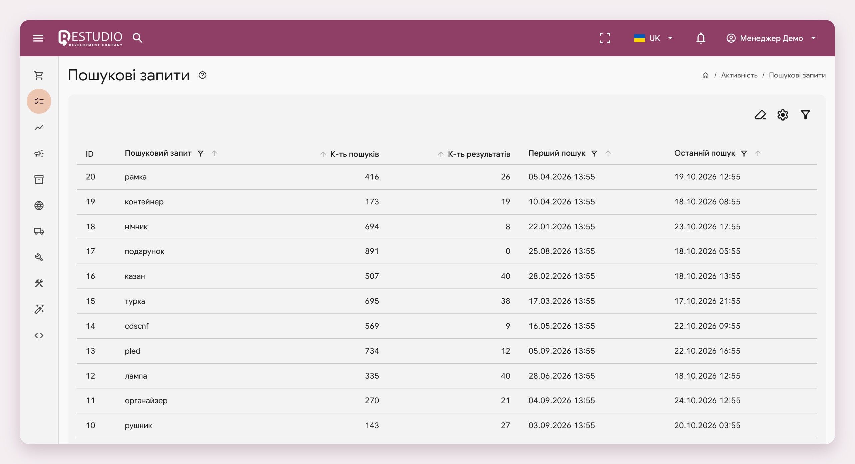Image resolution: width=855 pixels, height=464 pixels.
Task: Sort by К-ть результатів arrow
Action: point(441,154)
